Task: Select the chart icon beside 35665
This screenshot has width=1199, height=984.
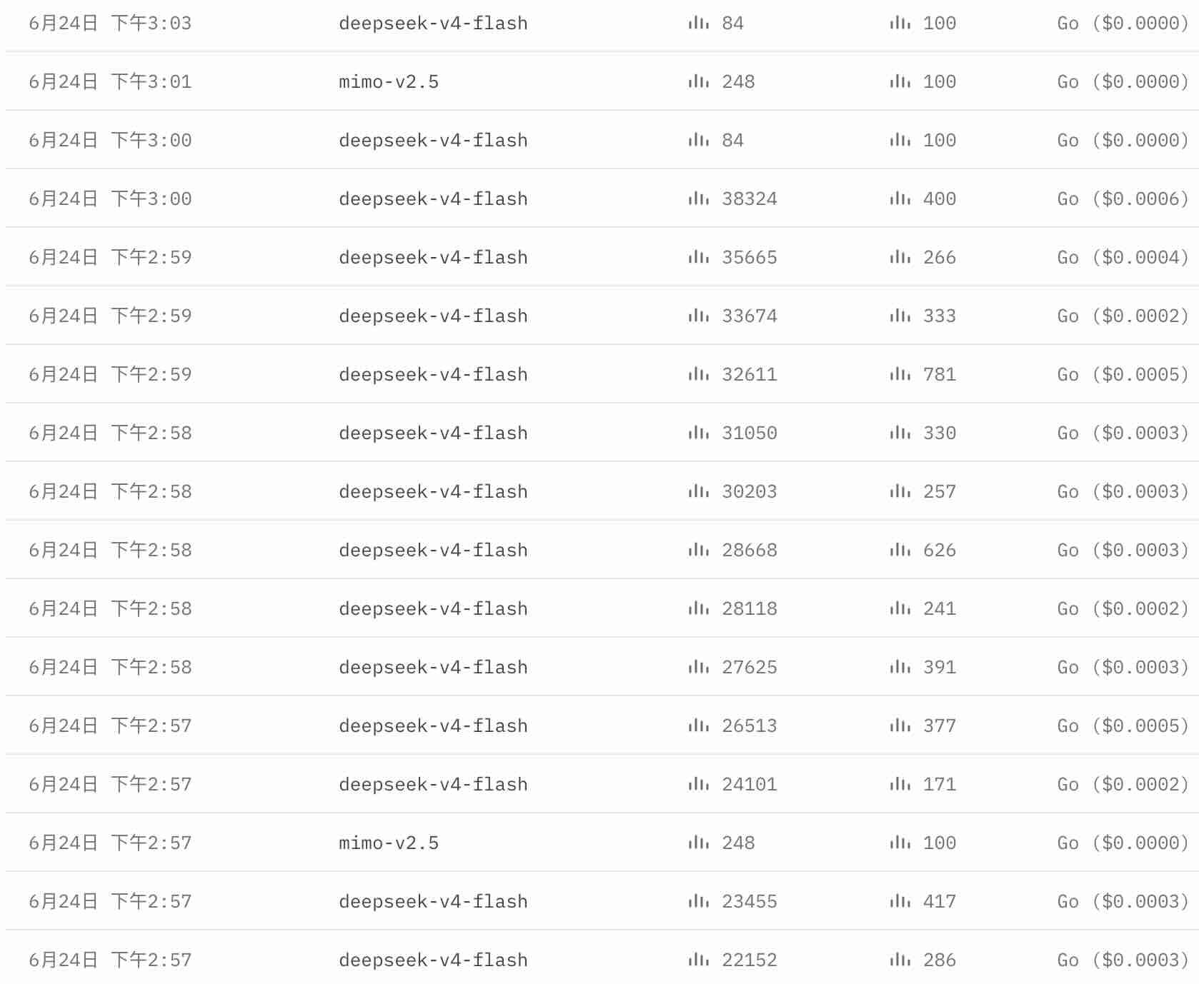Action: pyautogui.click(x=698, y=257)
